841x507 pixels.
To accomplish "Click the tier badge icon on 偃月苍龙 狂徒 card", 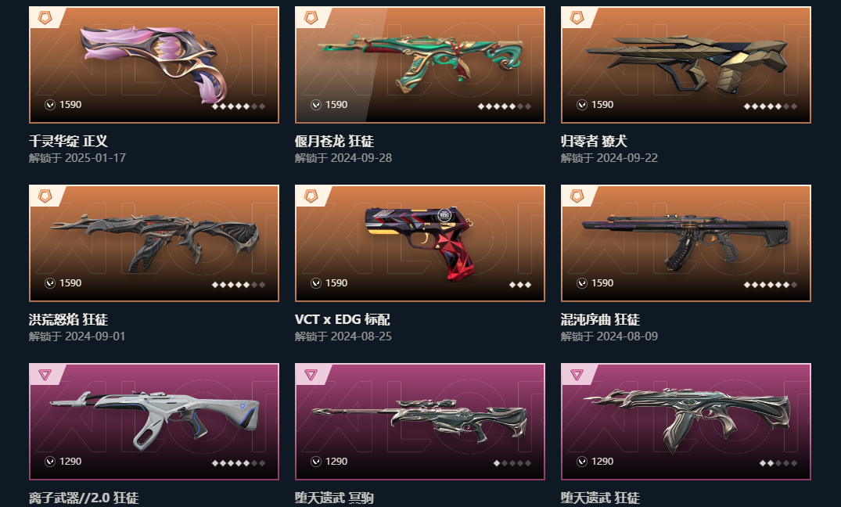I will tap(311, 18).
